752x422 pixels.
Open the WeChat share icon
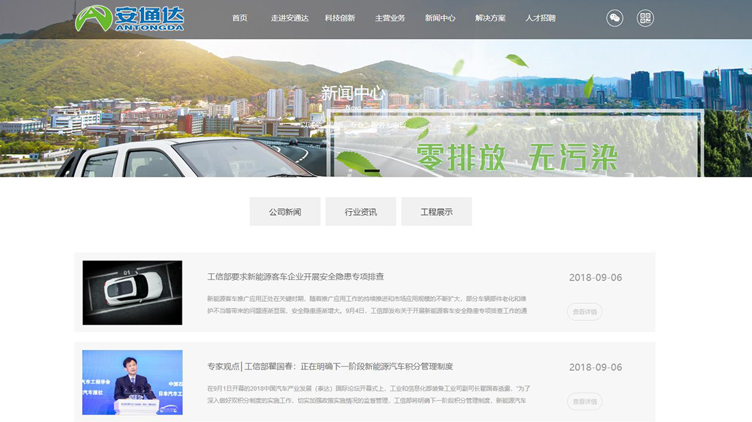(614, 18)
